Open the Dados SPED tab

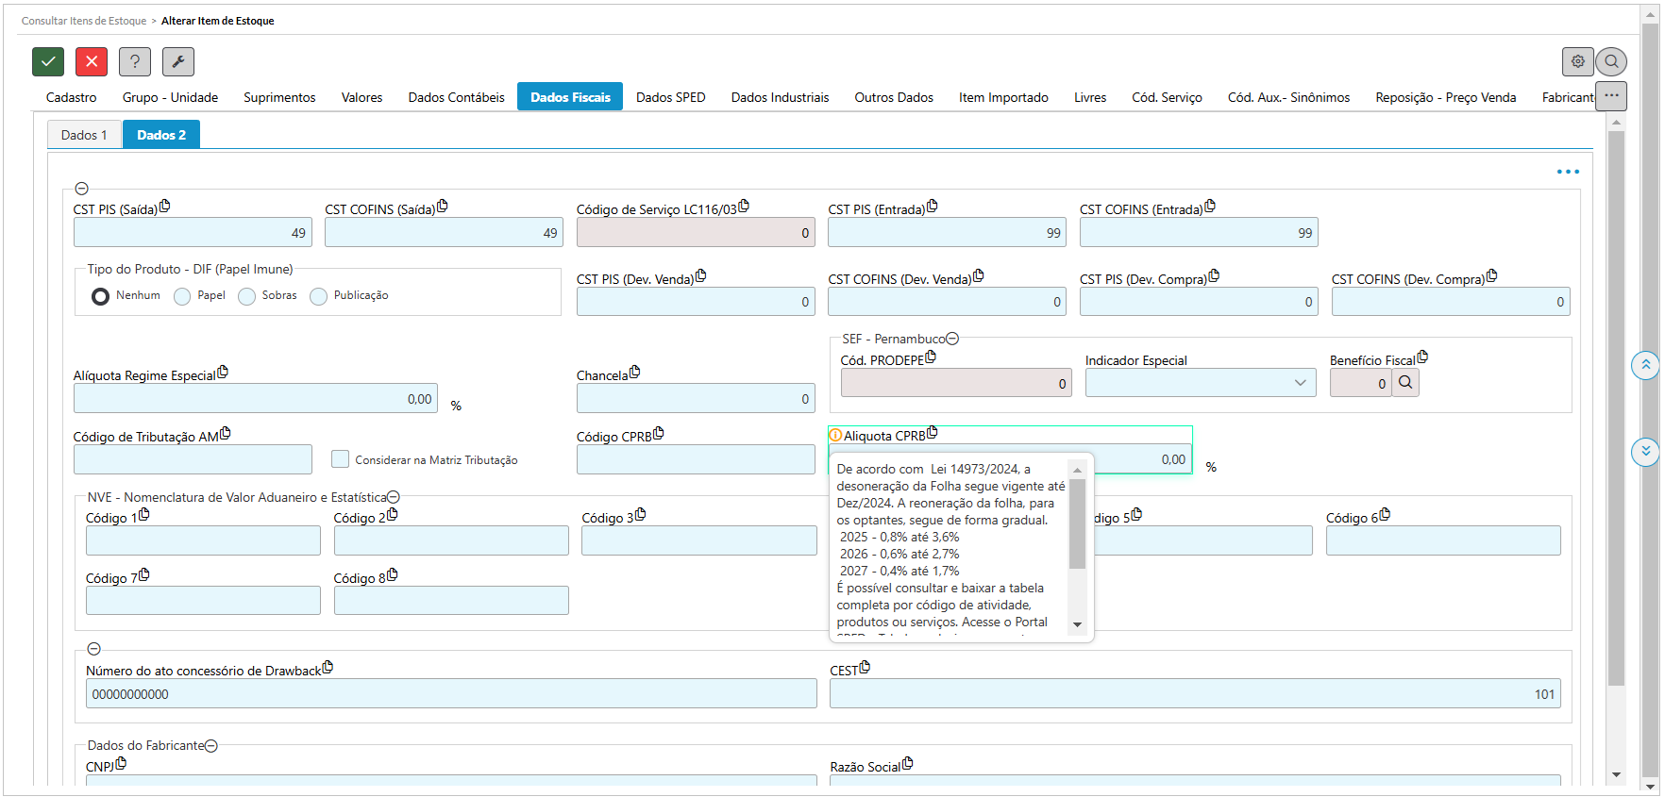pos(670,97)
